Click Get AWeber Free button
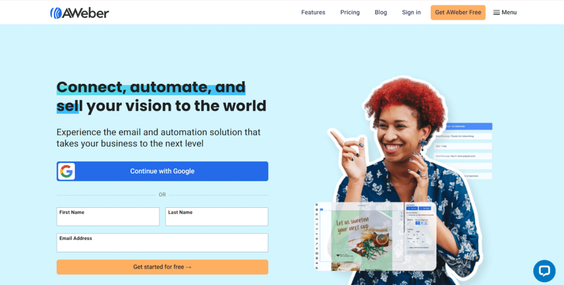The height and width of the screenshot is (285, 564). pyautogui.click(x=458, y=13)
